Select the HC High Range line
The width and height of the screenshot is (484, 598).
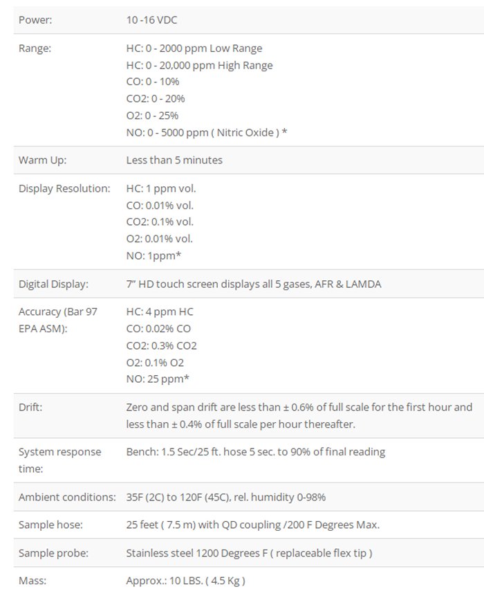tap(199, 65)
